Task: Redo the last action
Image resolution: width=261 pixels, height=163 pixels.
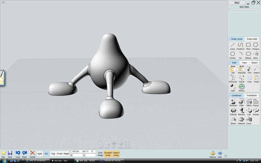Action: pos(24,154)
